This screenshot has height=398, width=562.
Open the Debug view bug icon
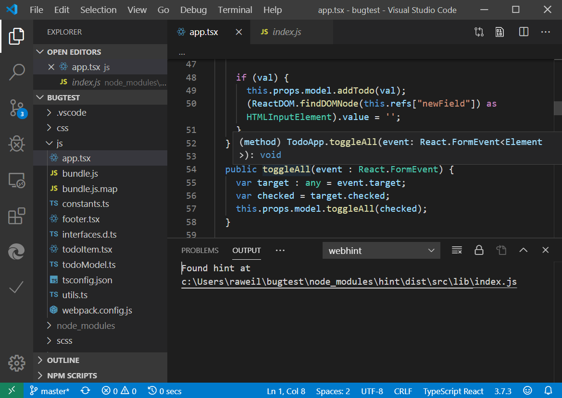click(x=16, y=144)
